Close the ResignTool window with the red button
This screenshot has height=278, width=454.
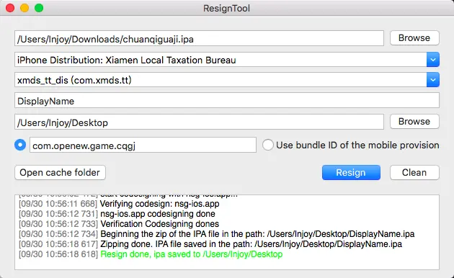click(10, 8)
